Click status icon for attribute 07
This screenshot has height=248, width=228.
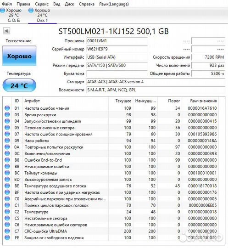click(7, 134)
